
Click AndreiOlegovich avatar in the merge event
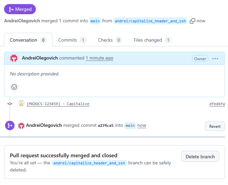[21, 125]
